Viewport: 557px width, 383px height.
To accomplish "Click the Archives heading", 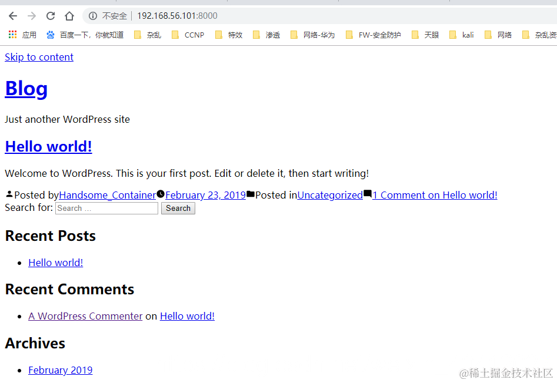I will [x=35, y=343].
